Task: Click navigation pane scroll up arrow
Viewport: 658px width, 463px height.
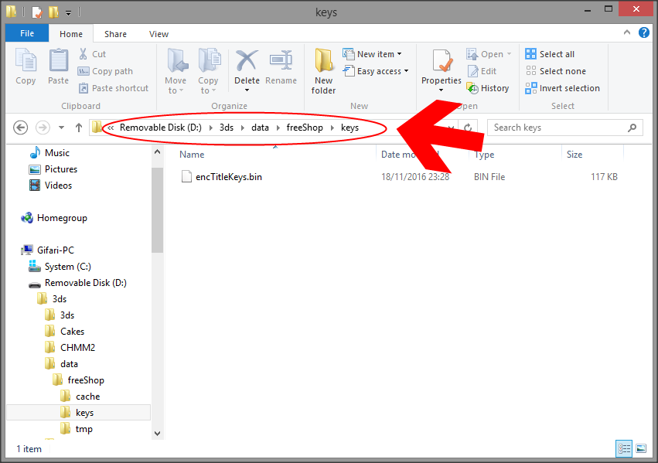Action: (x=158, y=151)
